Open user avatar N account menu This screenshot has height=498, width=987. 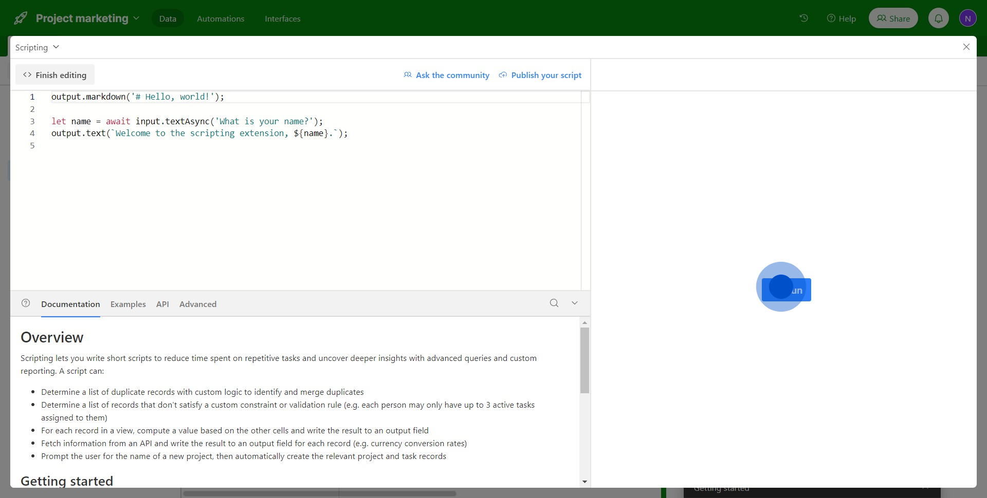pyautogui.click(x=968, y=18)
